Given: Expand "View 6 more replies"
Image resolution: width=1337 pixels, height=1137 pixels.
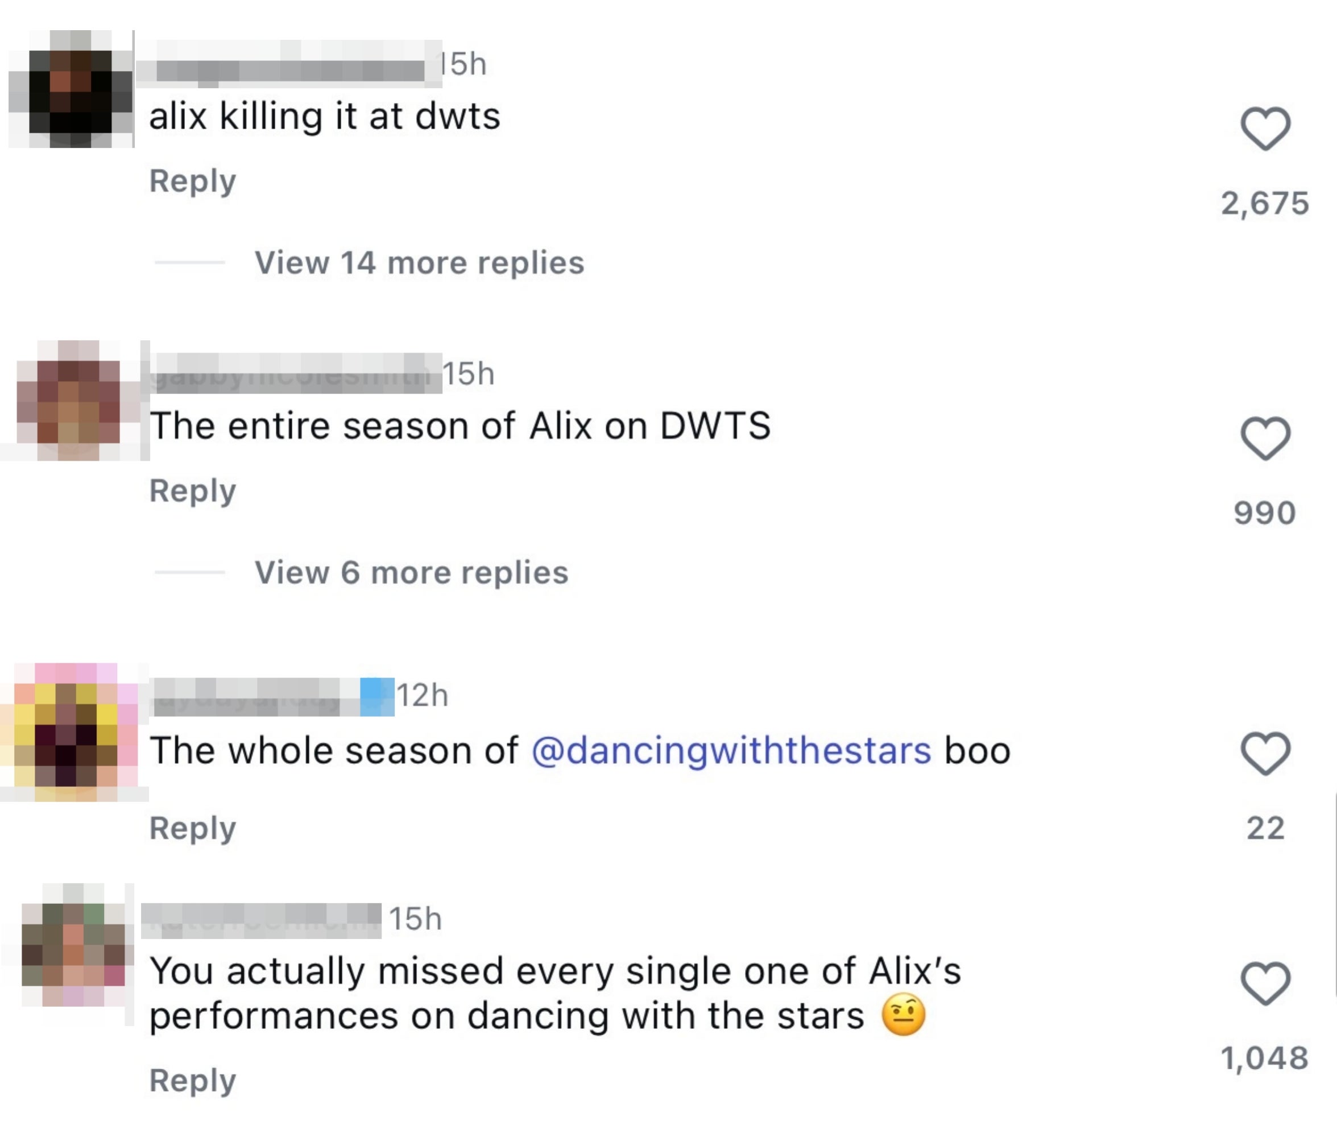Looking at the screenshot, I should point(412,572).
